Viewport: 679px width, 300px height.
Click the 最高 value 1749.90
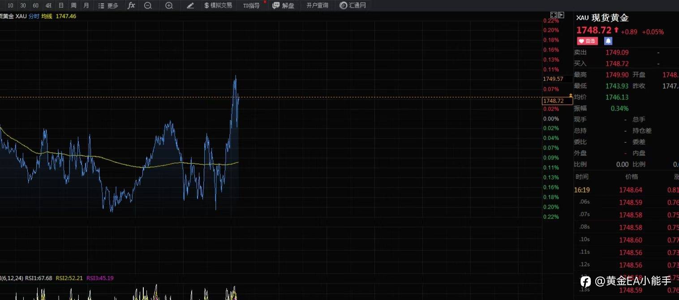coord(617,75)
